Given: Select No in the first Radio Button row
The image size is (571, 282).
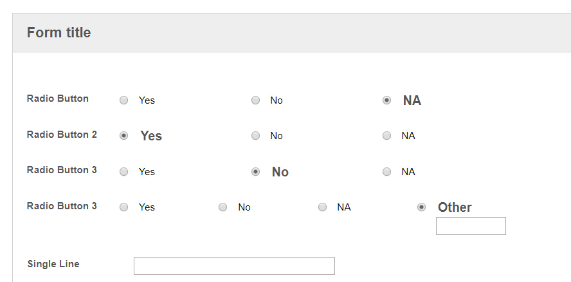Looking at the screenshot, I should [x=256, y=100].
